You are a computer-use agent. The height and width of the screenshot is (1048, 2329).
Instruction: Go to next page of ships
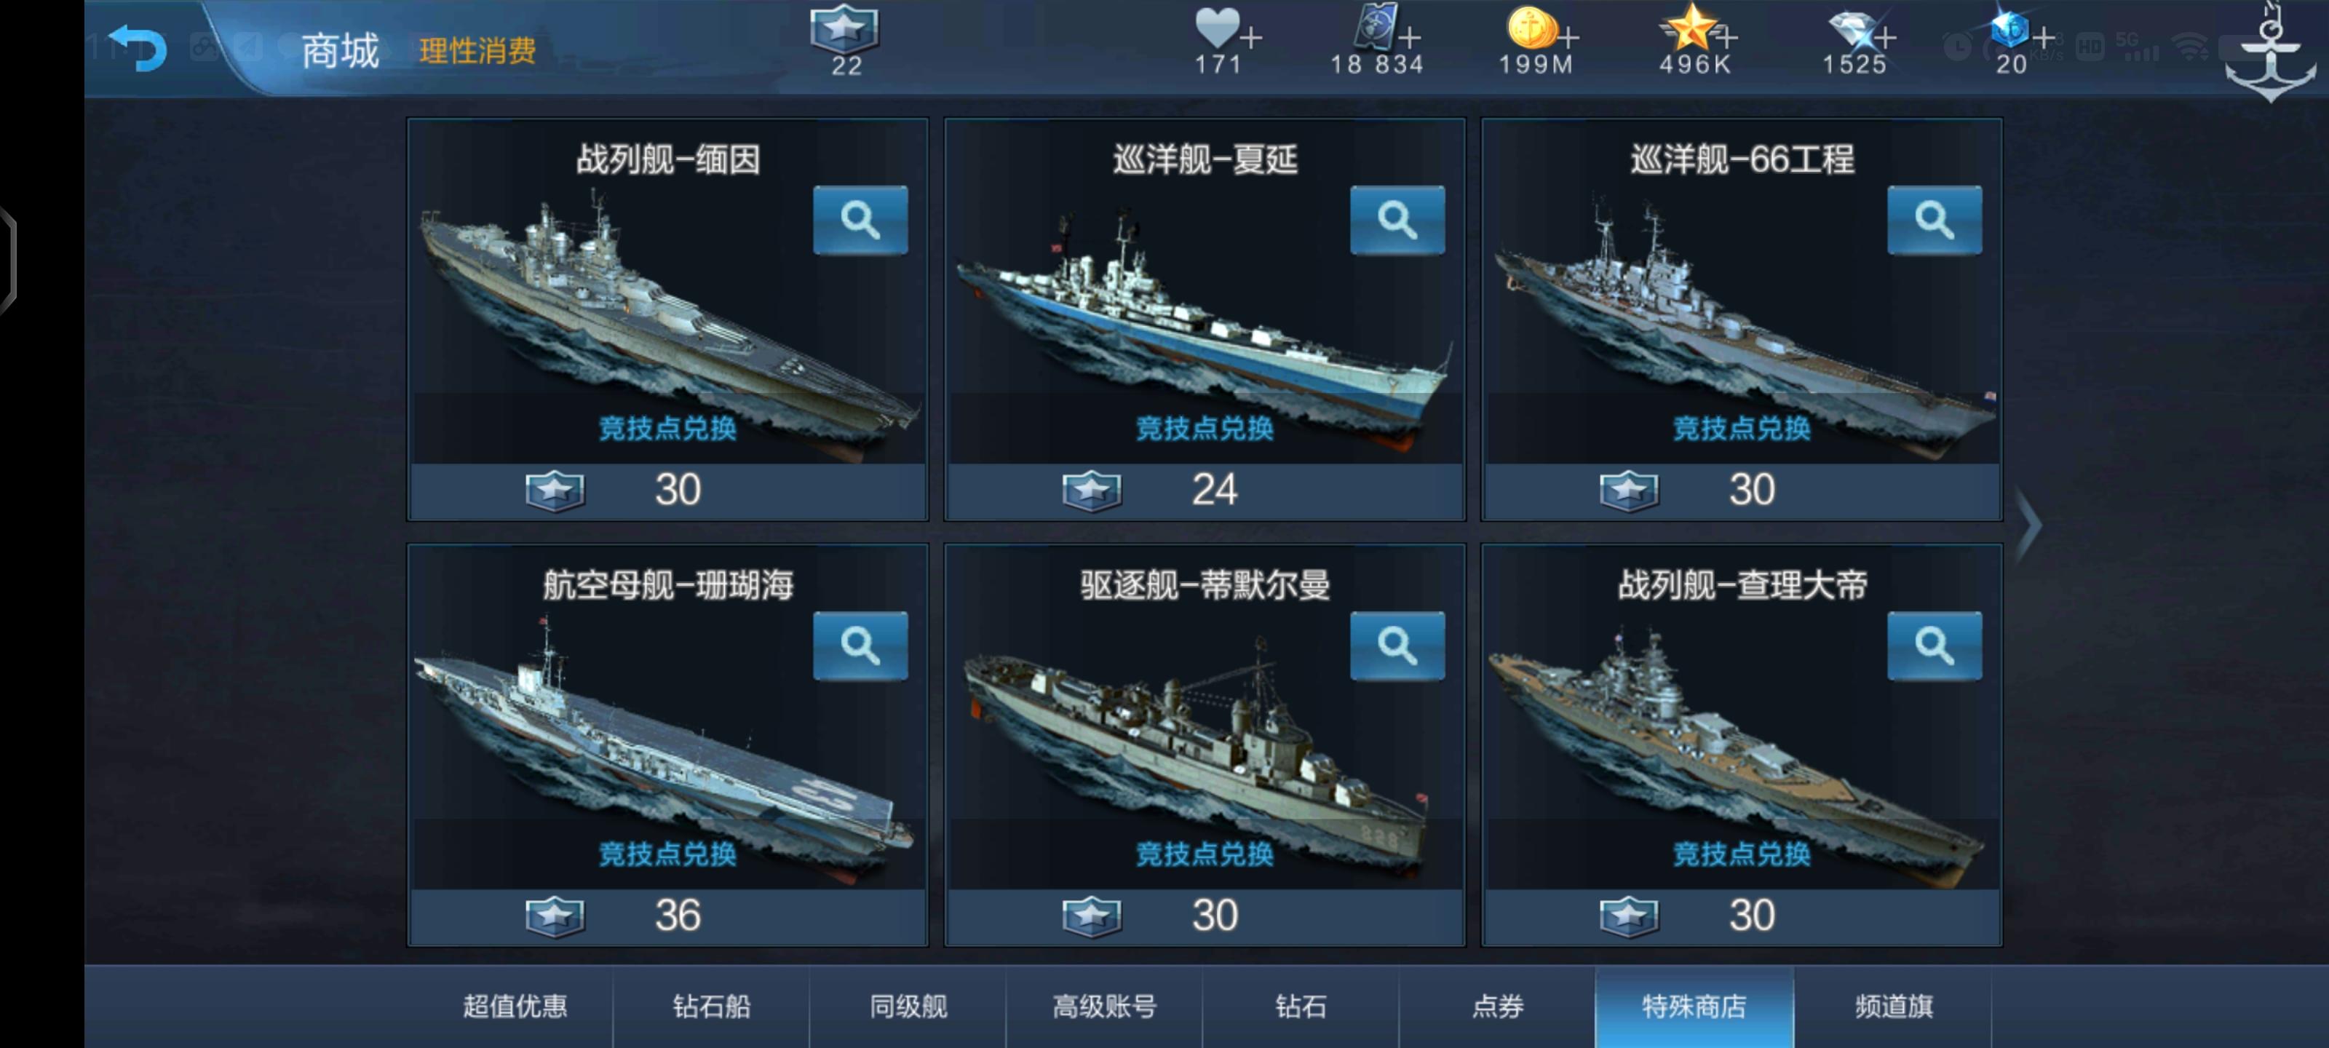pyautogui.click(x=2029, y=525)
